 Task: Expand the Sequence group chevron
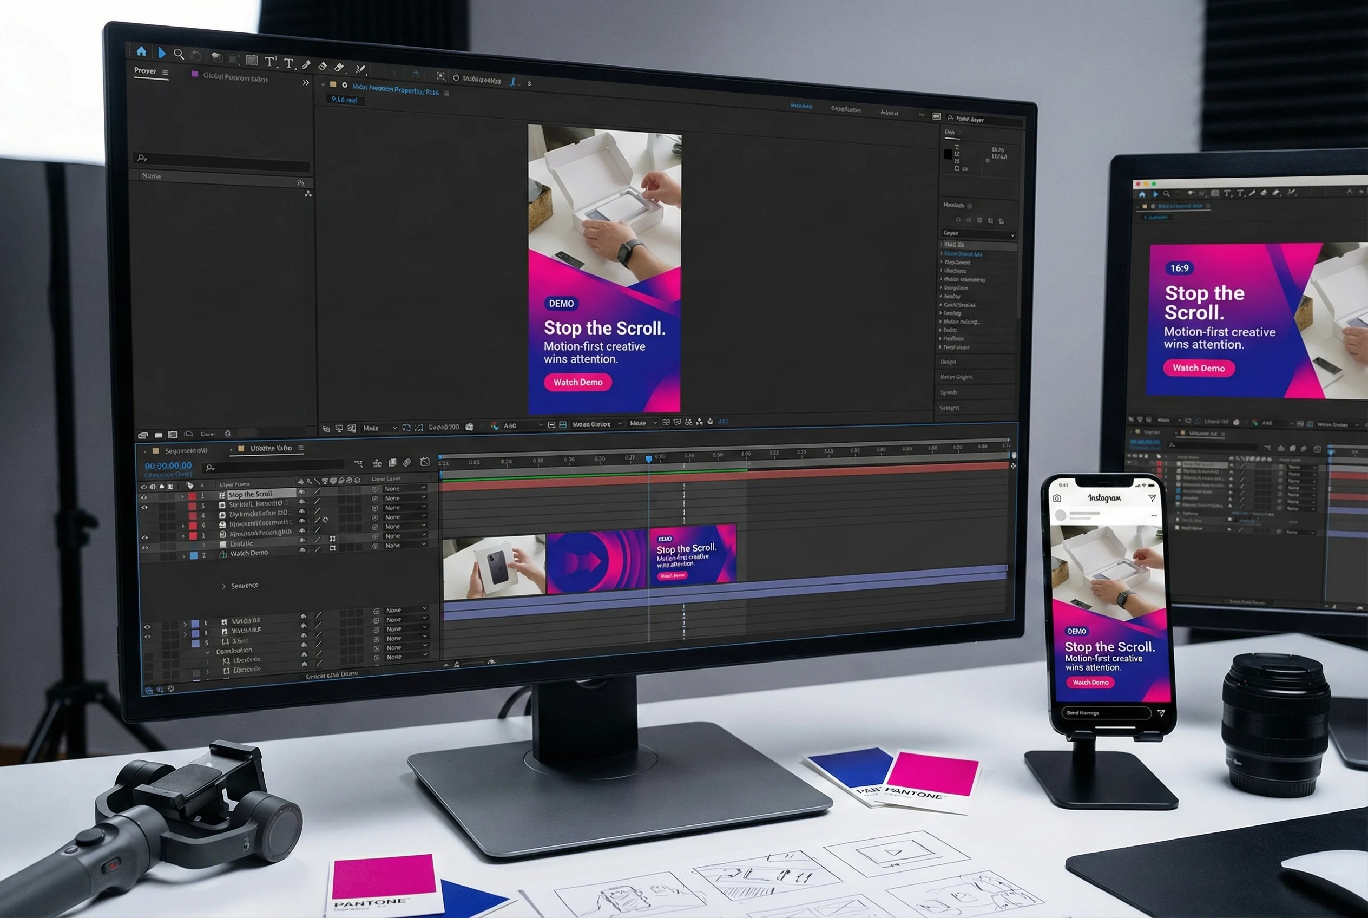(x=223, y=586)
